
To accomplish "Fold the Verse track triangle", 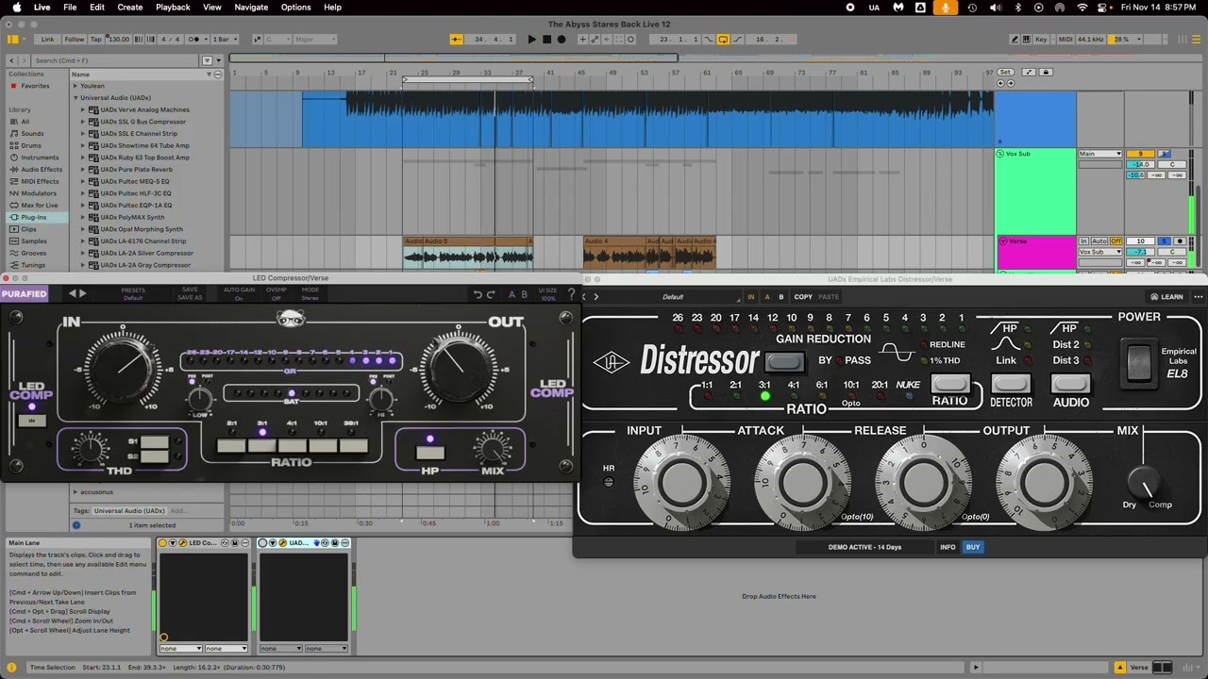I will click(x=1001, y=241).
